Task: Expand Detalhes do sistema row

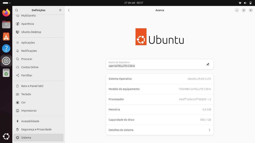Action: point(160,130)
